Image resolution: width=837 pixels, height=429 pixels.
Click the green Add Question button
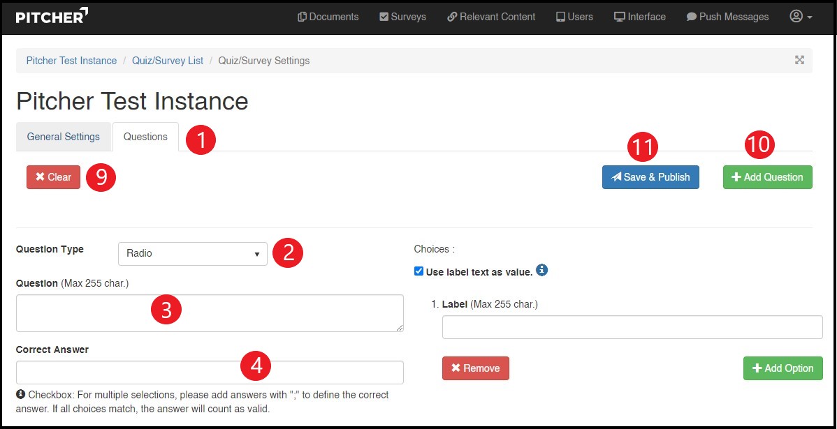click(767, 177)
